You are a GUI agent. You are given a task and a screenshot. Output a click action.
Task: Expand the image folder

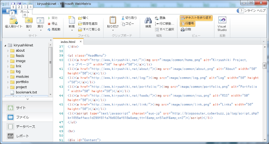pos(8,61)
